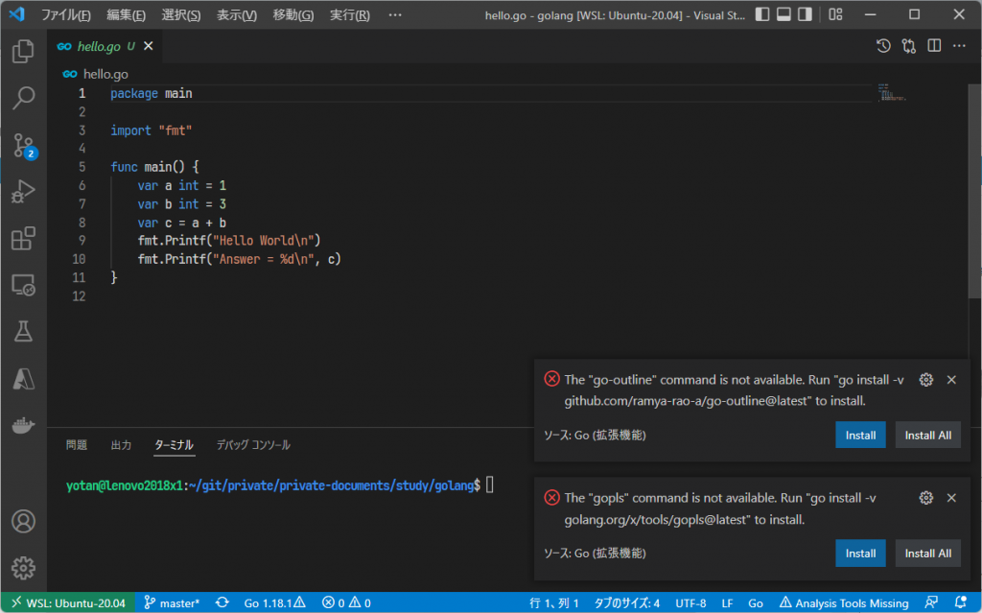Dismiss the gopls notification
This screenshot has width=982, height=613.
coord(951,498)
